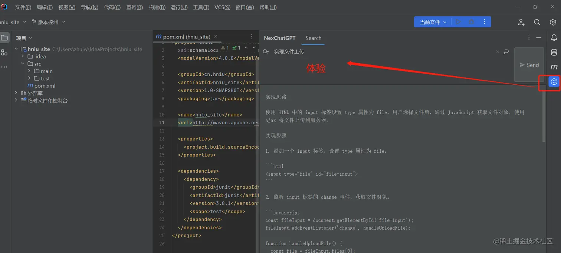Clear the search query with the x icon
This screenshot has width=561, height=253.
click(498, 52)
